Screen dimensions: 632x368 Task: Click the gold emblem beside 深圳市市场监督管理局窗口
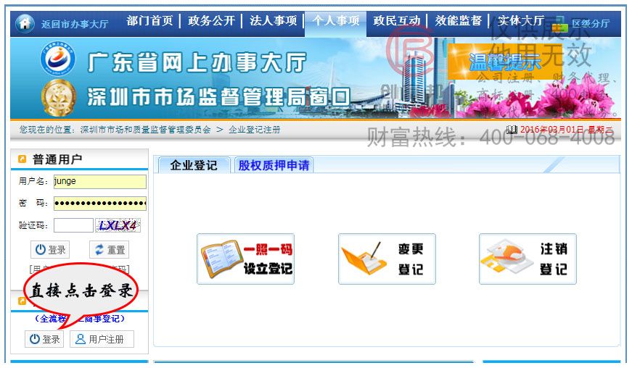pos(59,97)
